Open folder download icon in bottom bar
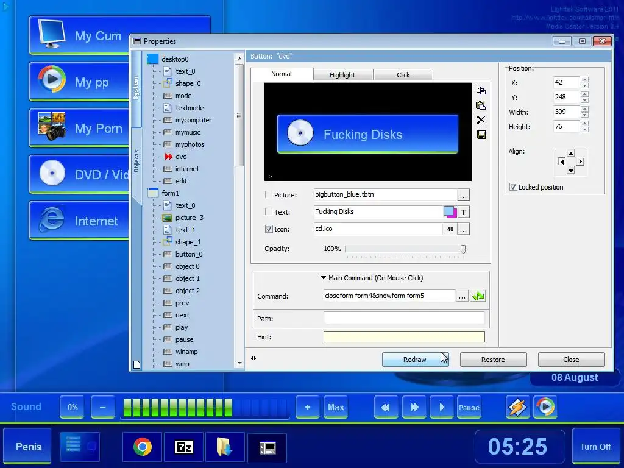Screen dimensions: 624x468 (x=225, y=447)
